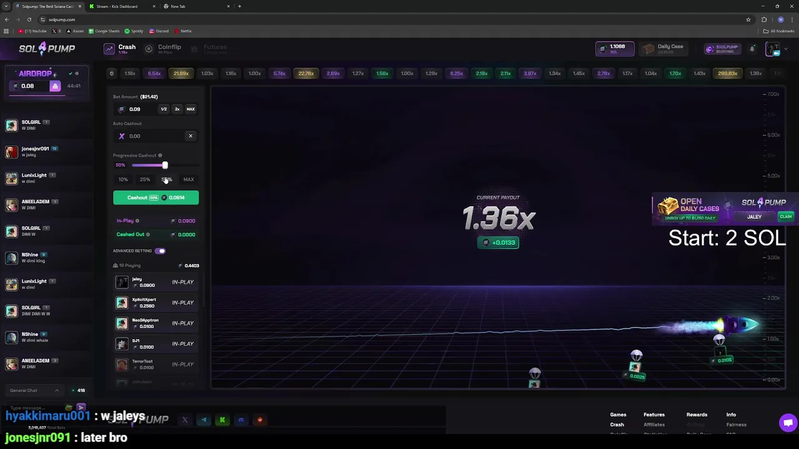799x449 pixels.
Task: Click the airdrop lock icon
Action: [55, 86]
